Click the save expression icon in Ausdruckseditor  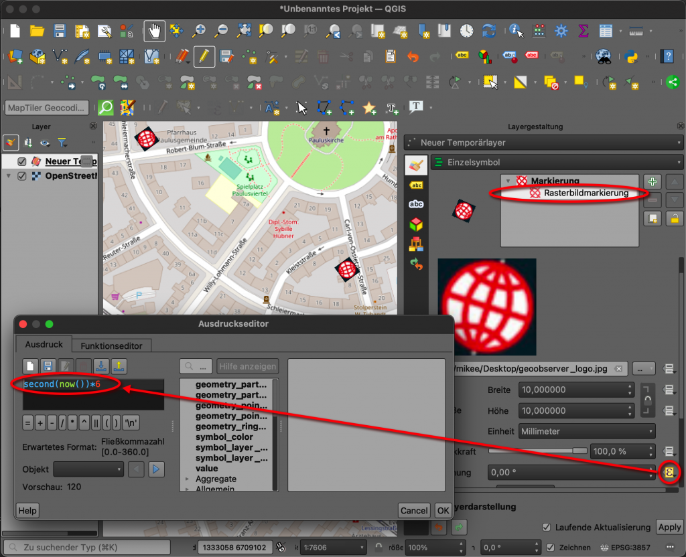(48, 366)
